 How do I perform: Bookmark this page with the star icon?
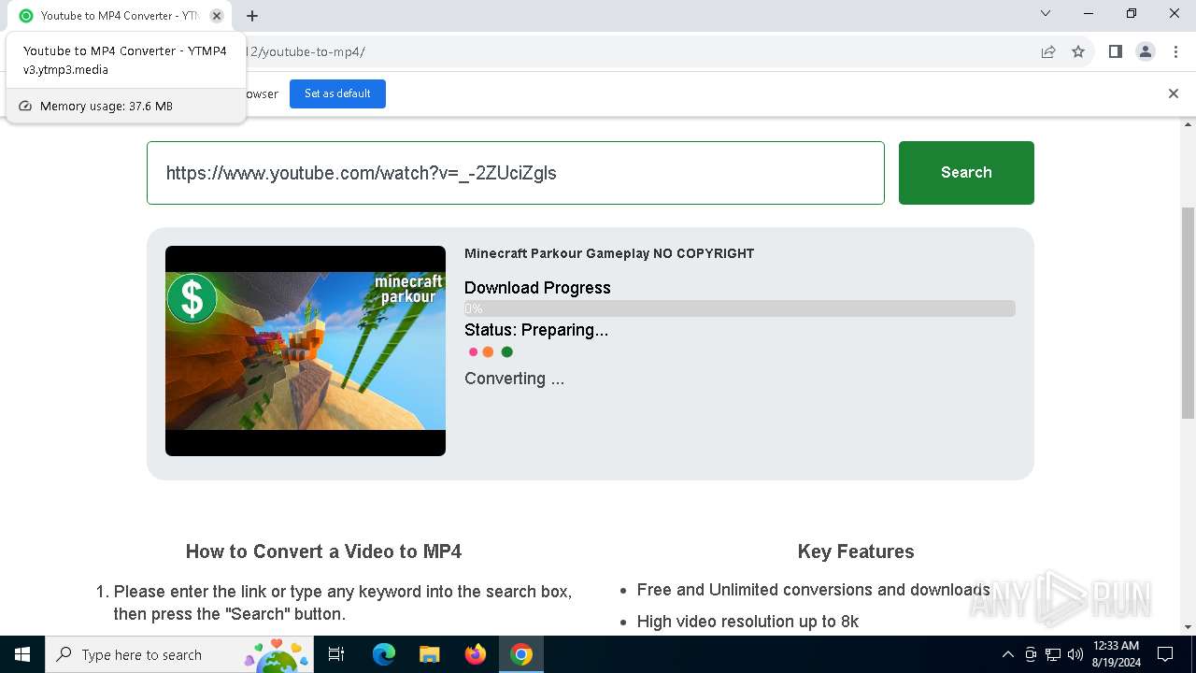point(1078,51)
